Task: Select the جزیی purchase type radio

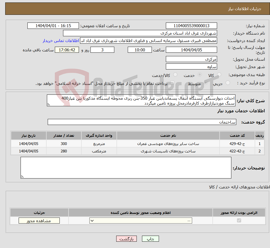Action: click(x=228, y=83)
